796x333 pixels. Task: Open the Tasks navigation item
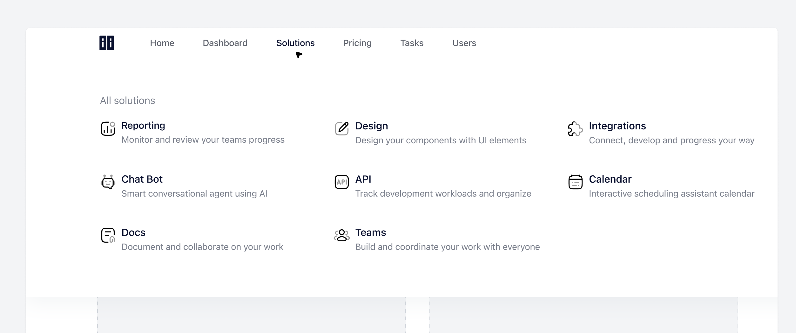(x=412, y=43)
